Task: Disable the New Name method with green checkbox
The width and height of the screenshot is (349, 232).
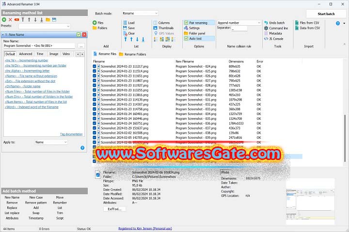Action: point(79,34)
